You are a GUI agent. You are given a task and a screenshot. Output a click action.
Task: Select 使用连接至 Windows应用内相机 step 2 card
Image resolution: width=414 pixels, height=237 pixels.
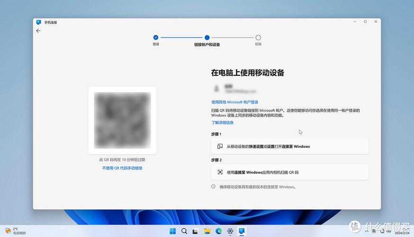pos(289,172)
